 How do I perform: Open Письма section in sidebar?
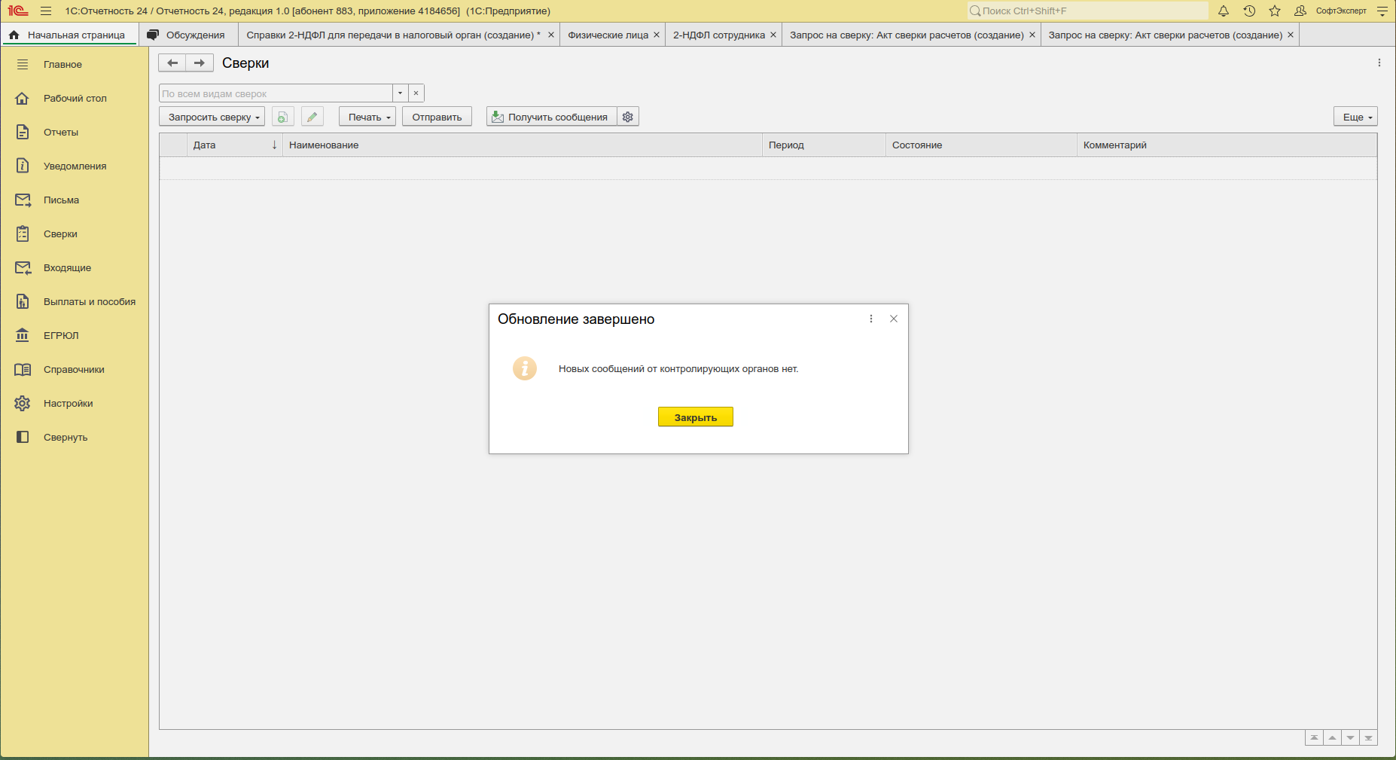click(x=75, y=200)
